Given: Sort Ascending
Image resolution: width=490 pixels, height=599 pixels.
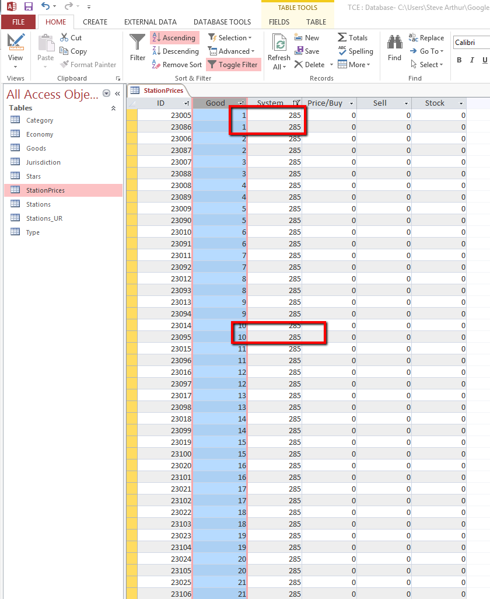Looking at the screenshot, I should pyautogui.click(x=174, y=38).
